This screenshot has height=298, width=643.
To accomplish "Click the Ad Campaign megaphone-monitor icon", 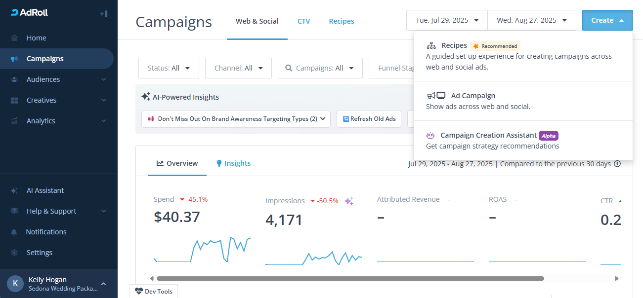I will [x=436, y=96].
